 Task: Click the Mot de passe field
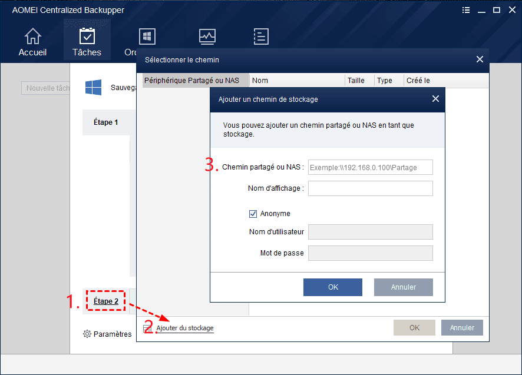click(370, 253)
